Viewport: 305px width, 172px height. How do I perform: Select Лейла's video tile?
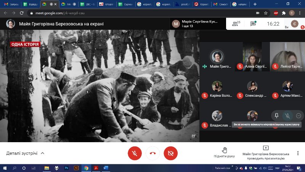287,56
